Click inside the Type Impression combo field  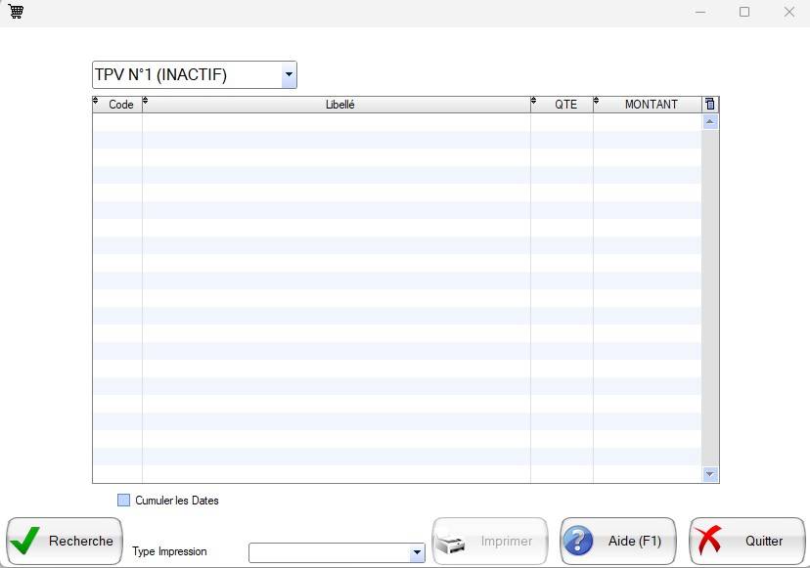coord(329,553)
